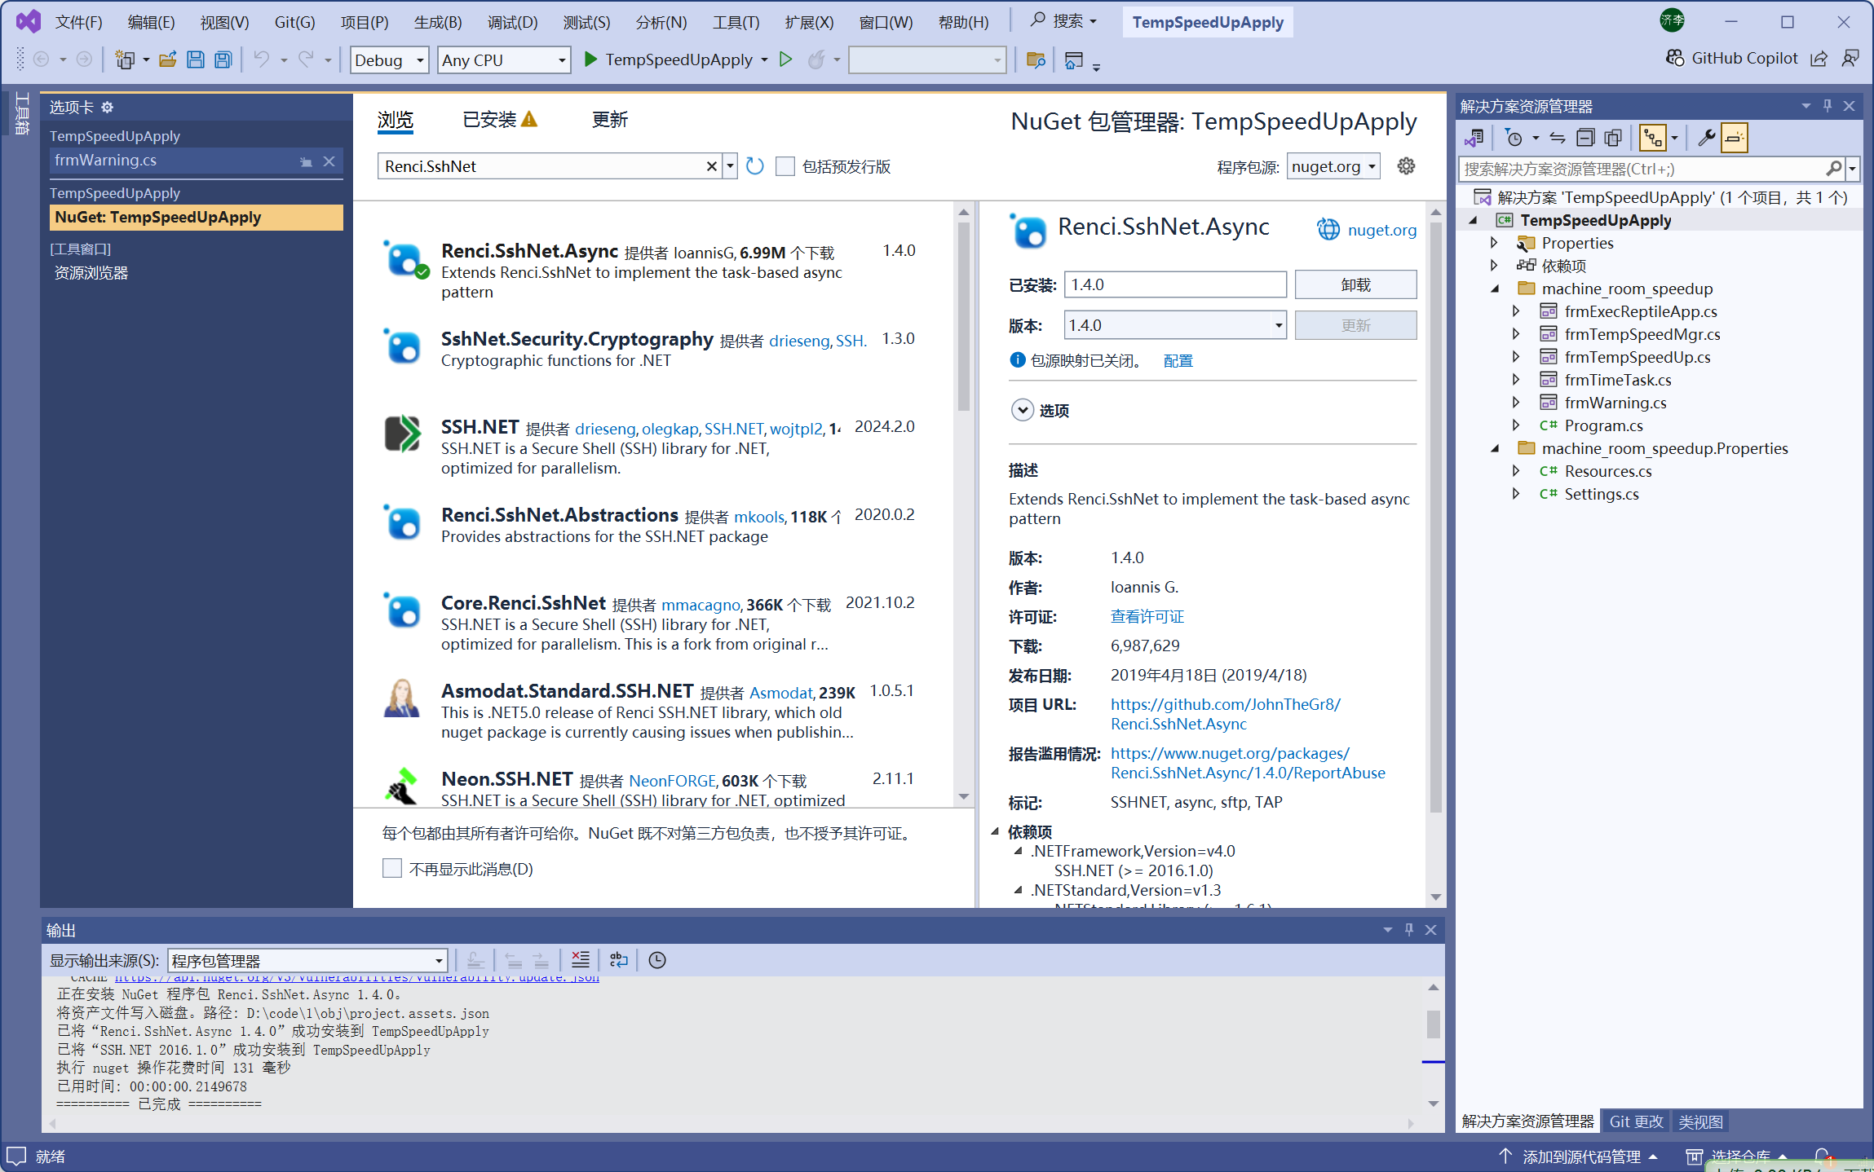This screenshot has width=1874, height=1172.
Task: Toggle Preview Selected Items in Solution Explorer
Action: pyautogui.click(x=1735, y=138)
